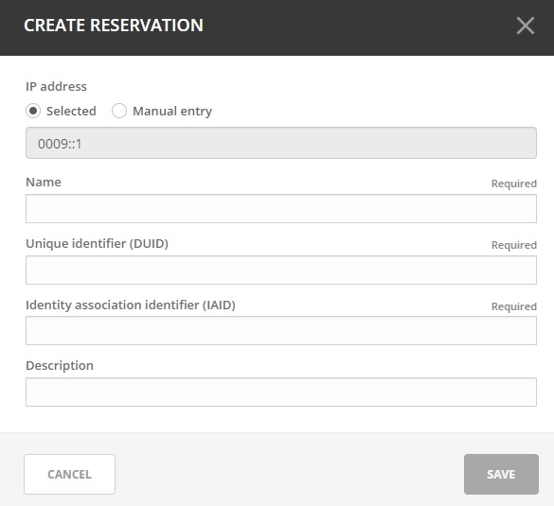Click the 'Unique identifier (DUID)' label

click(98, 243)
